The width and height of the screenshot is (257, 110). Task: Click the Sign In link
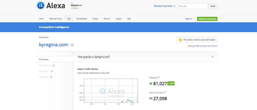189,19
